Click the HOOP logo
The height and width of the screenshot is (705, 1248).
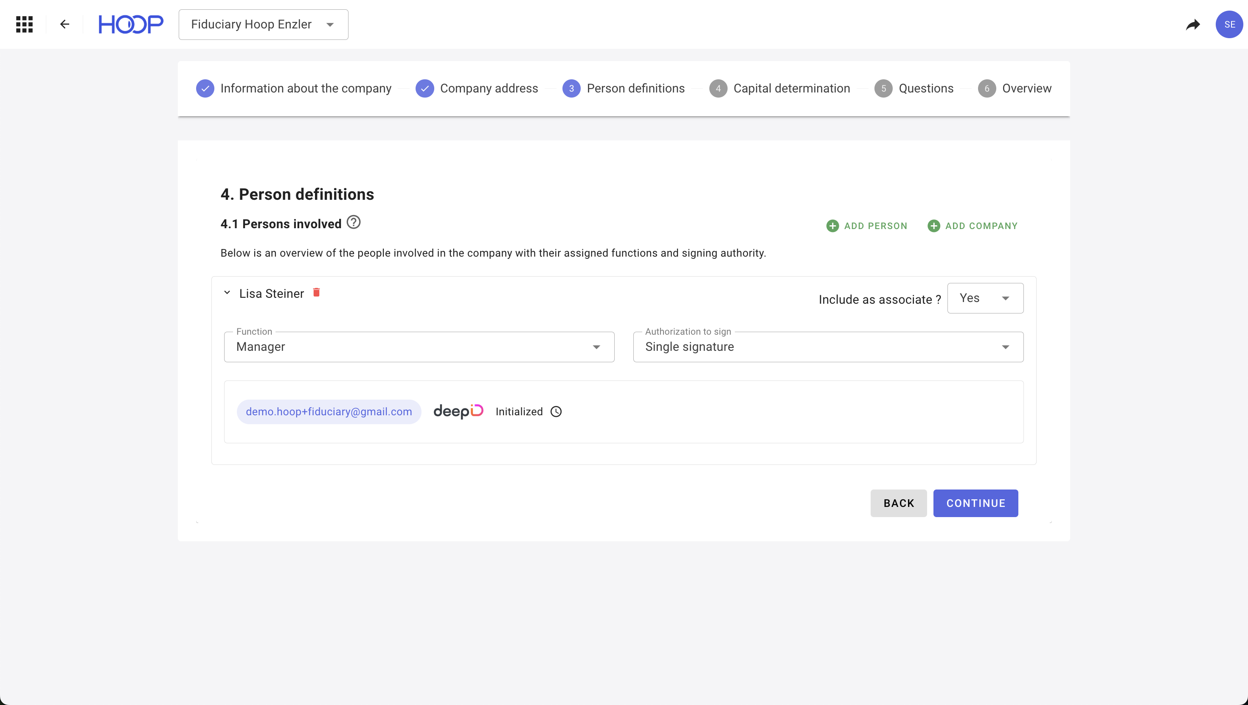click(x=131, y=24)
